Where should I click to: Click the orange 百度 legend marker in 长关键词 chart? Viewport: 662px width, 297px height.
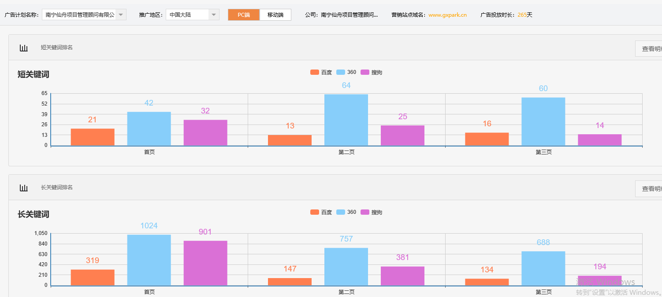[x=316, y=212]
